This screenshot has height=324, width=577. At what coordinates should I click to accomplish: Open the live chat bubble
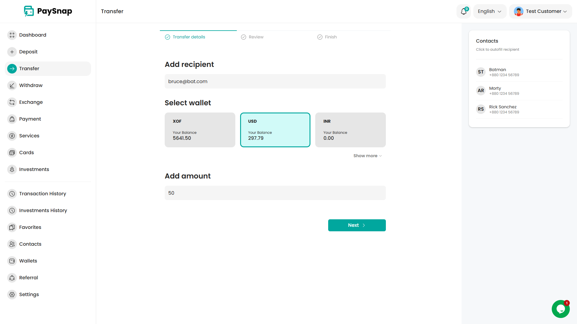[x=560, y=309]
